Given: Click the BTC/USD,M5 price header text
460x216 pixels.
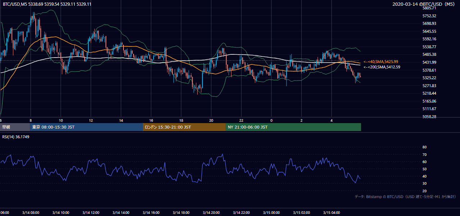Looking at the screenshot, I should click(47, 4).
